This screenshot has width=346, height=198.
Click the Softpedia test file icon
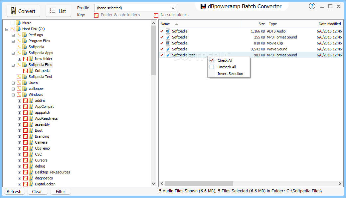point(168,55)
